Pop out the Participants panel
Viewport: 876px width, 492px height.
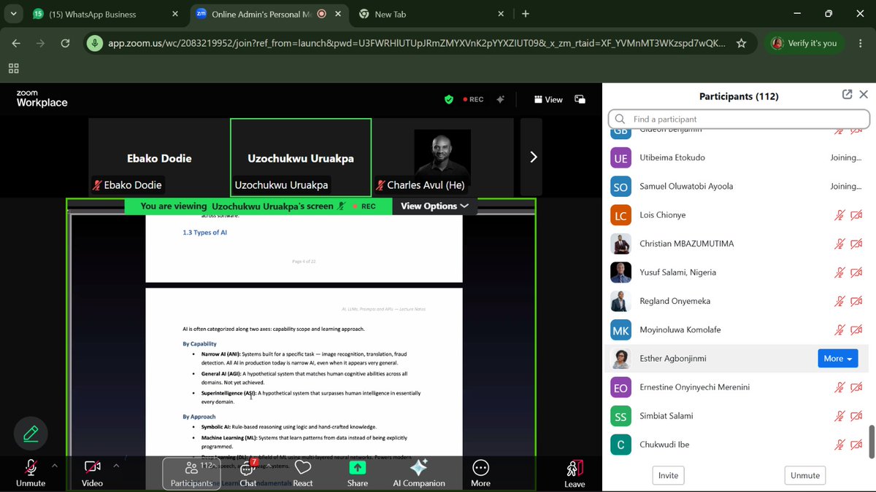pos(847,95)
